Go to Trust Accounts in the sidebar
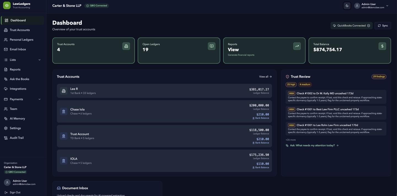The width and height of the screenshot is (397, 196). pos(22,30)
